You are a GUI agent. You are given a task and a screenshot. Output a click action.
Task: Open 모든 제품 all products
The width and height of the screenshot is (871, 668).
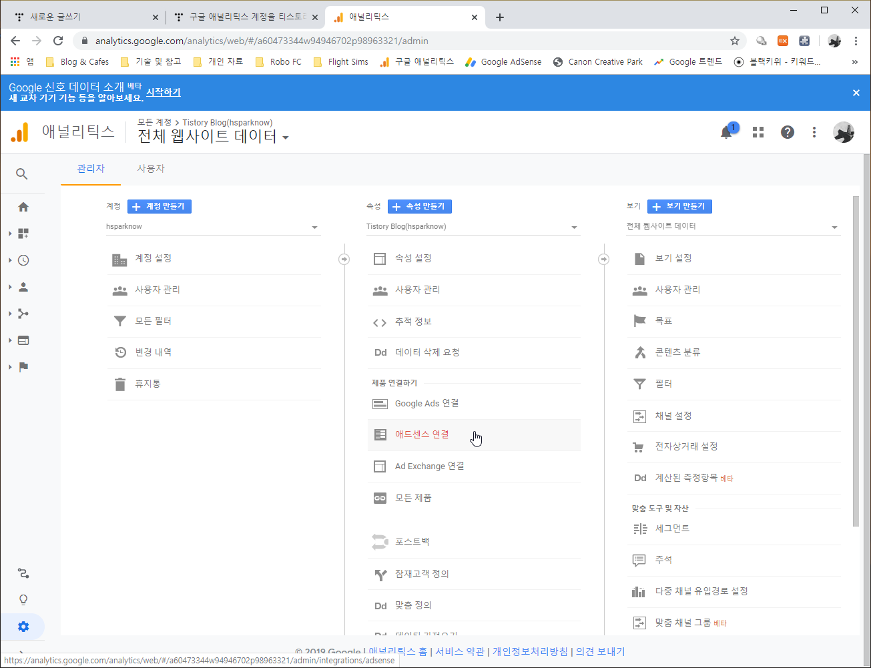(474, 498)
